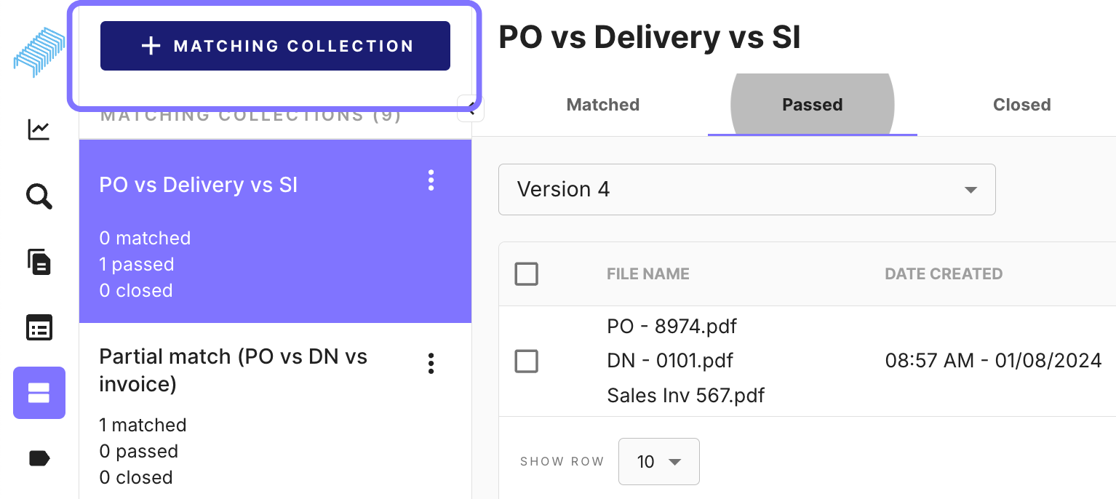Image resolution: width=1116 pixels, height=499 pixels.
Task: Select the highlighted matching icon in sidebar
Action: 39,393
